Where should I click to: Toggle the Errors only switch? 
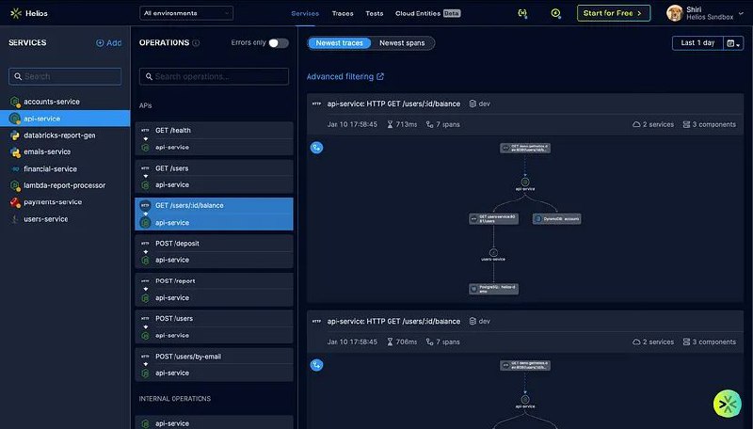[279, 43]
